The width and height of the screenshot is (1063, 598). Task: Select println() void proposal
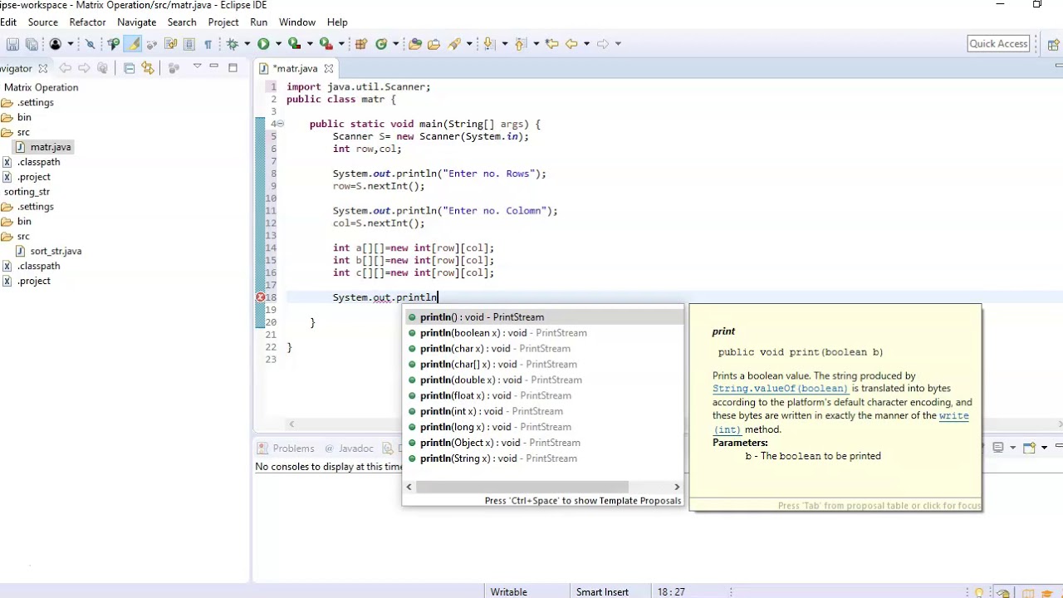(543, 317)
